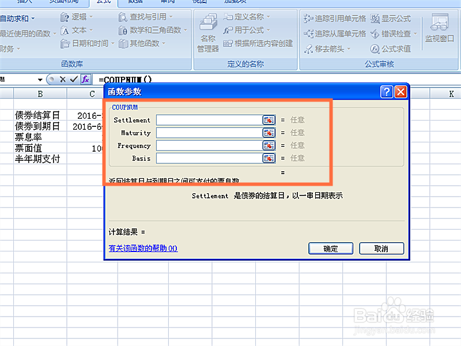Click 根据所选内容创建
The width and height of the screenshot is (461, 346).
(258, 44)
